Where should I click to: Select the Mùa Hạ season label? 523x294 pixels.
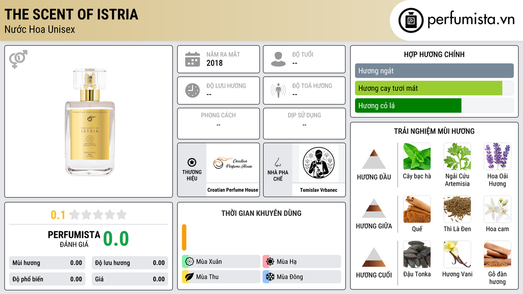(287, 262)
